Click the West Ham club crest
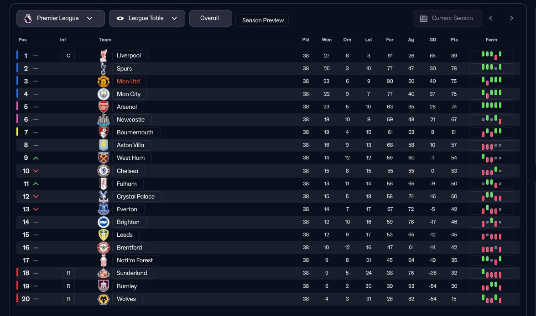Image resolution: width=536 pixels, height=316 pixels. pyautogui.click(x=104, y=158)
